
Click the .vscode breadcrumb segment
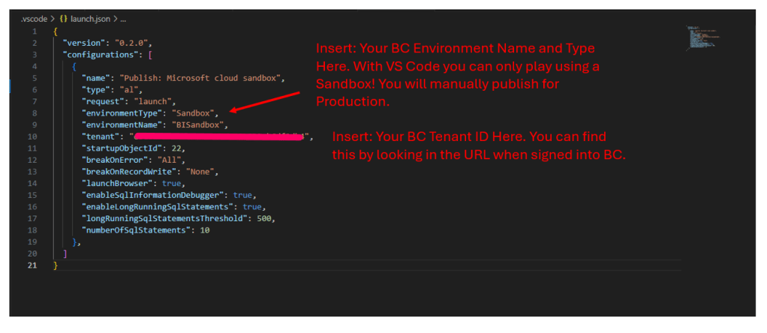click(x=34, y=19)
